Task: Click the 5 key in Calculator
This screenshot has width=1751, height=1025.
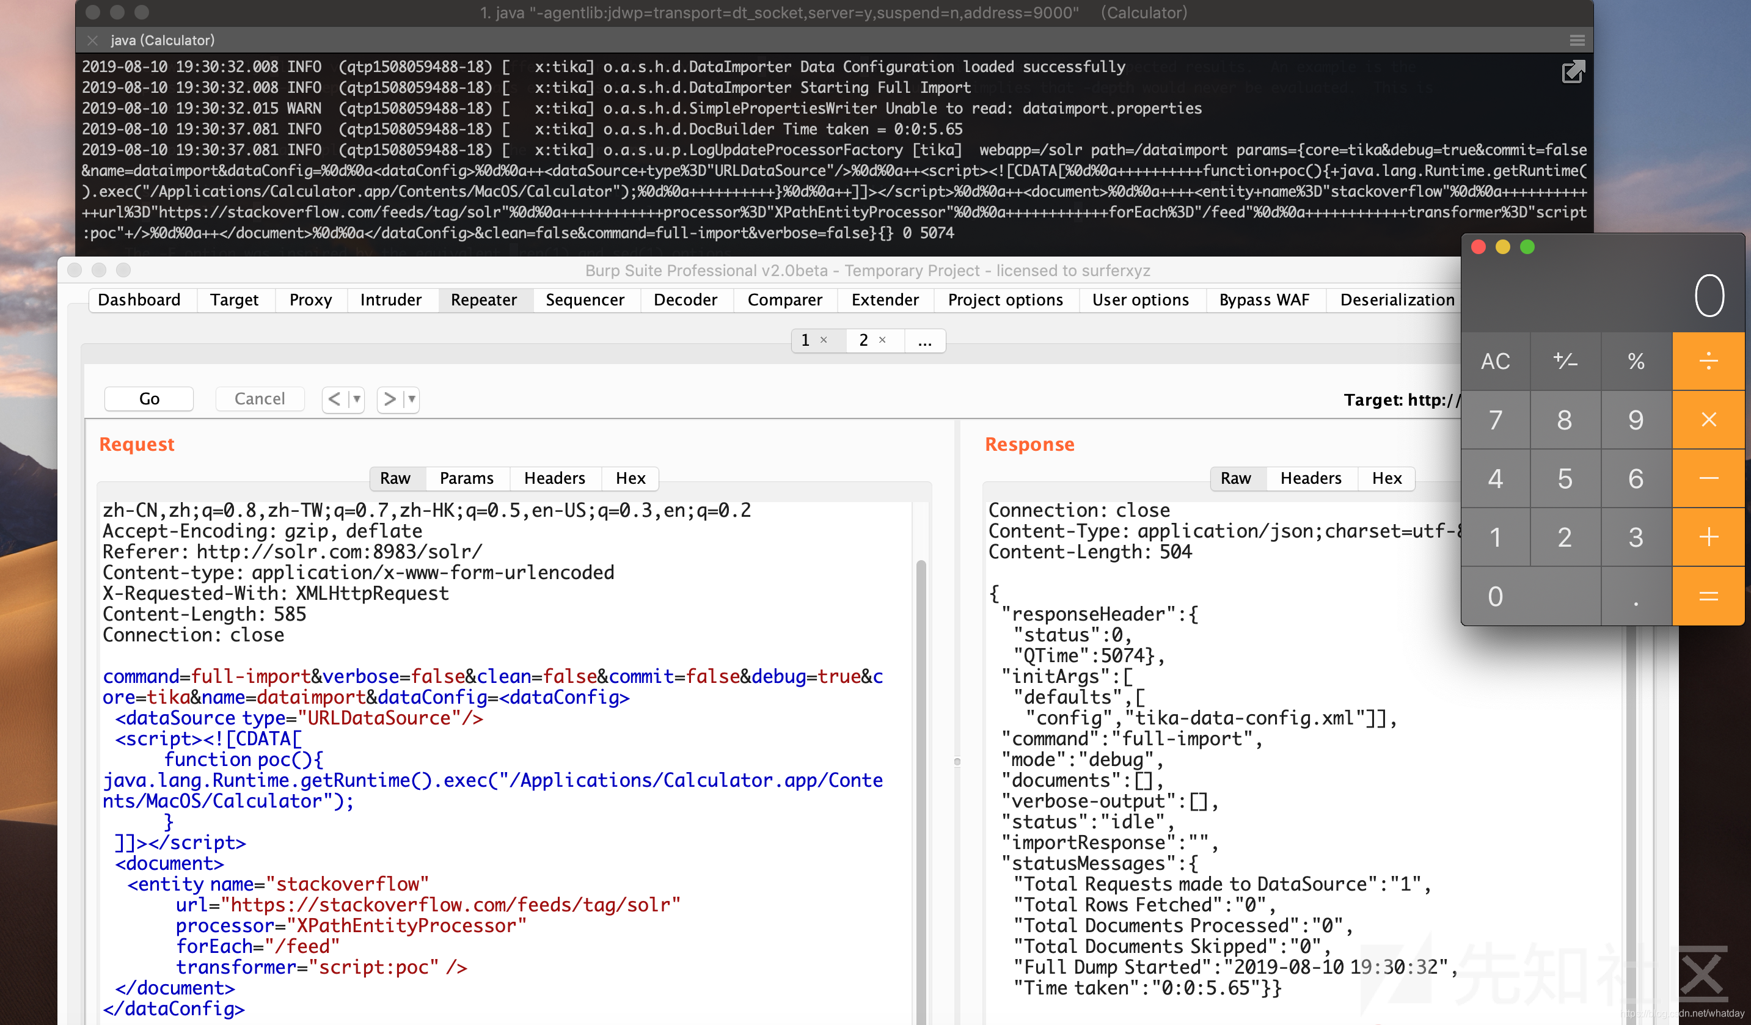Action: (x=1565, y=478)
